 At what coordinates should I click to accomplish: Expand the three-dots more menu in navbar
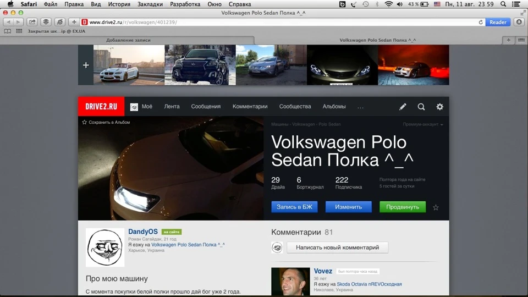coord(360,107)
